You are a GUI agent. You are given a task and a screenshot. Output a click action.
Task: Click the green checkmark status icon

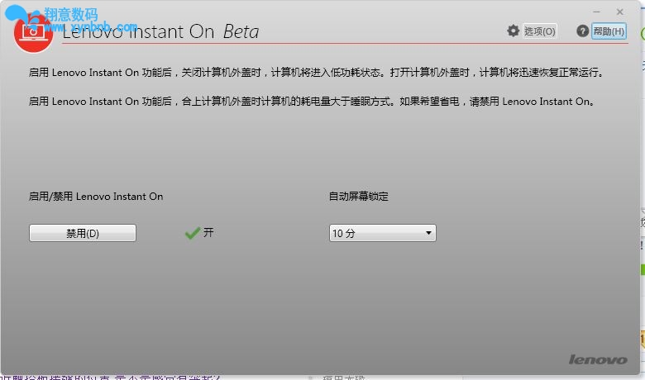(192, 234)
